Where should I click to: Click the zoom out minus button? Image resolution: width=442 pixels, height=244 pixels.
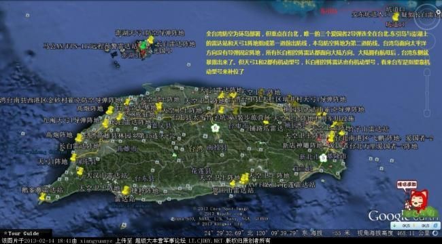coord(427,113)
